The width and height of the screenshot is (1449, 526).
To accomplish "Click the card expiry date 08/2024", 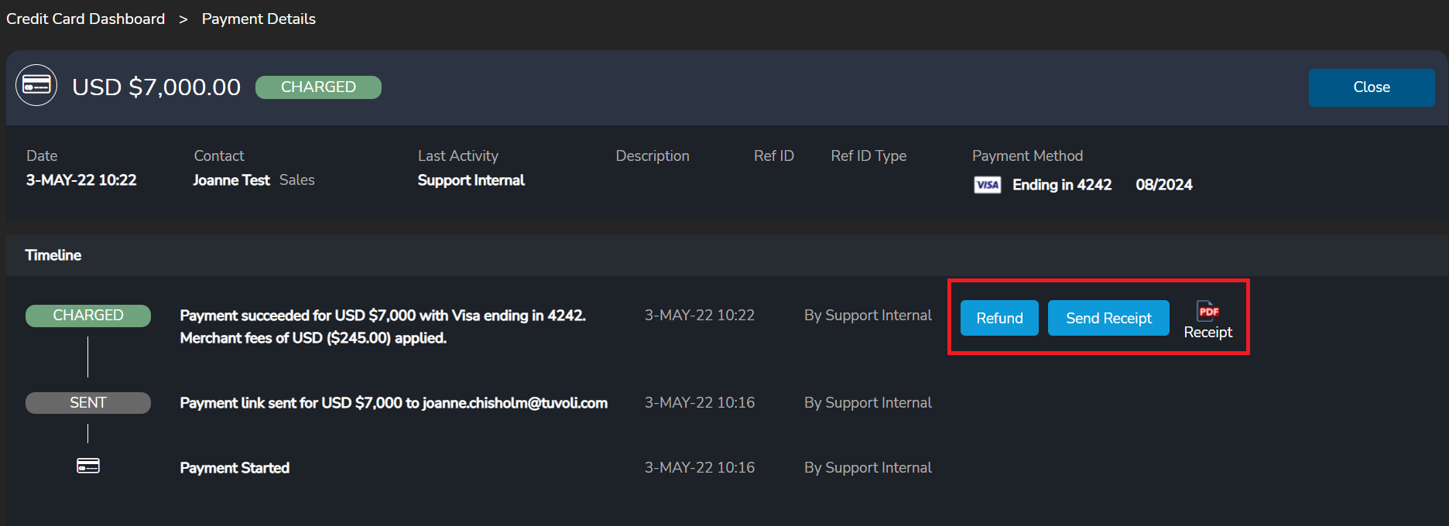I will [1163, 185].
